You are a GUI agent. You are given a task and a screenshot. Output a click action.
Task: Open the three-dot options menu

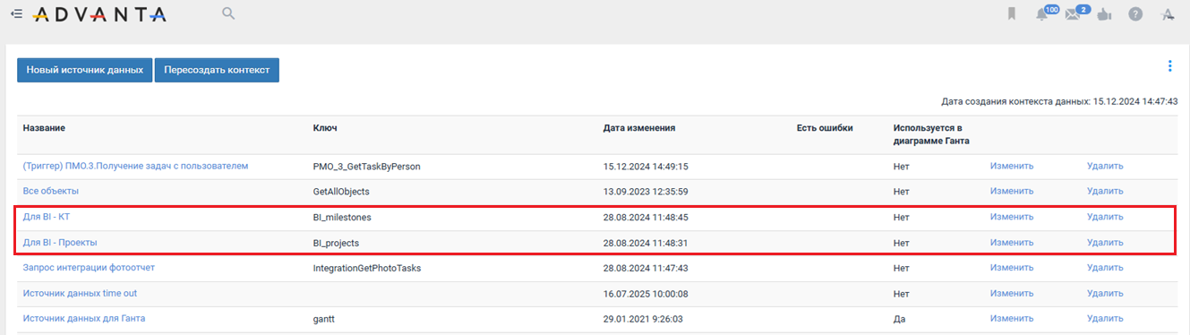point(1169,65)
